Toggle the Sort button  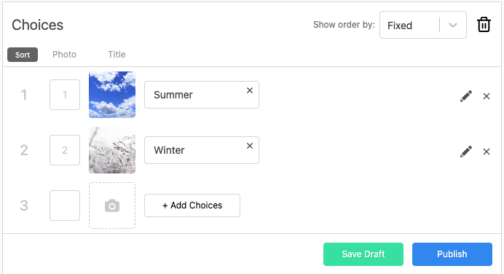click(23, 55)
